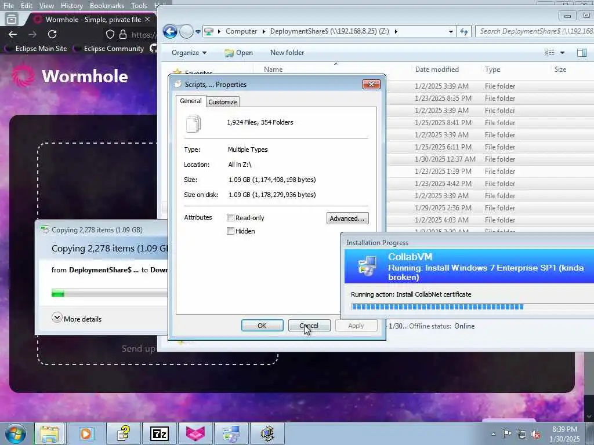Click the blue installation progress bar
594x445 pixels.
point(472,307)
